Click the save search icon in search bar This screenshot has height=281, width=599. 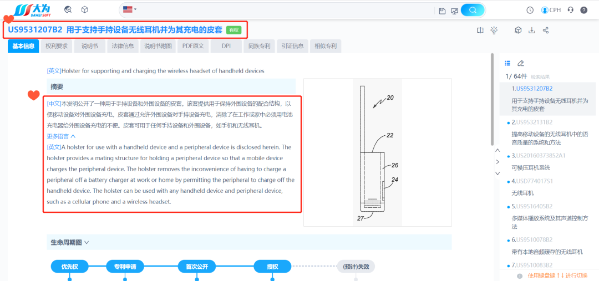click(443, 11)
